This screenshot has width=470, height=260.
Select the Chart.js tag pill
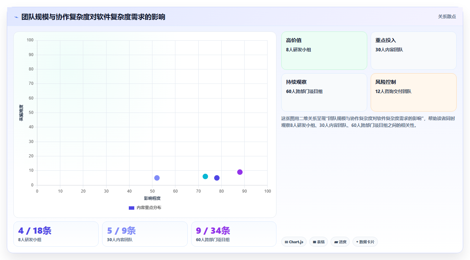(x=294, y=242)
